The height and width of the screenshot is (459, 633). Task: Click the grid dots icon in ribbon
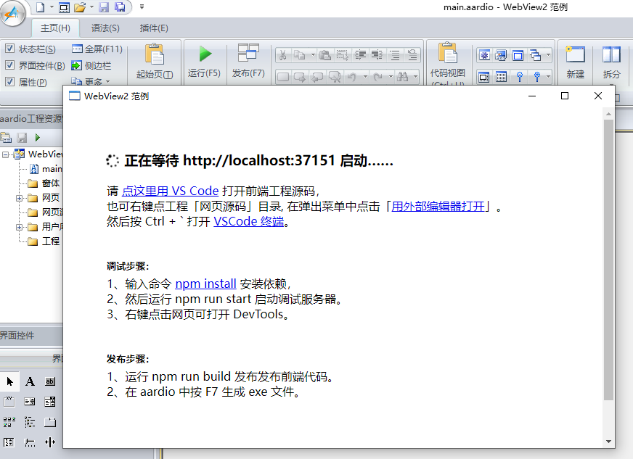[x=502, y=77]
